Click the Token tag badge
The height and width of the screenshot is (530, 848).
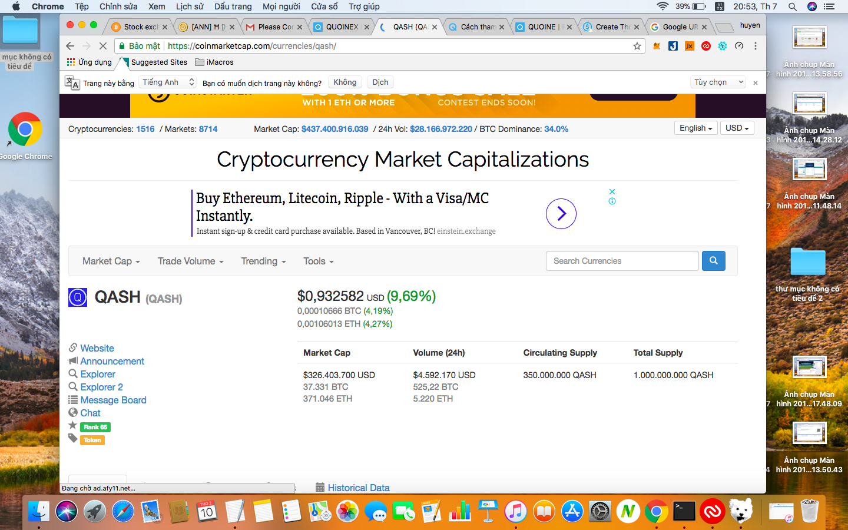[92, 440]
